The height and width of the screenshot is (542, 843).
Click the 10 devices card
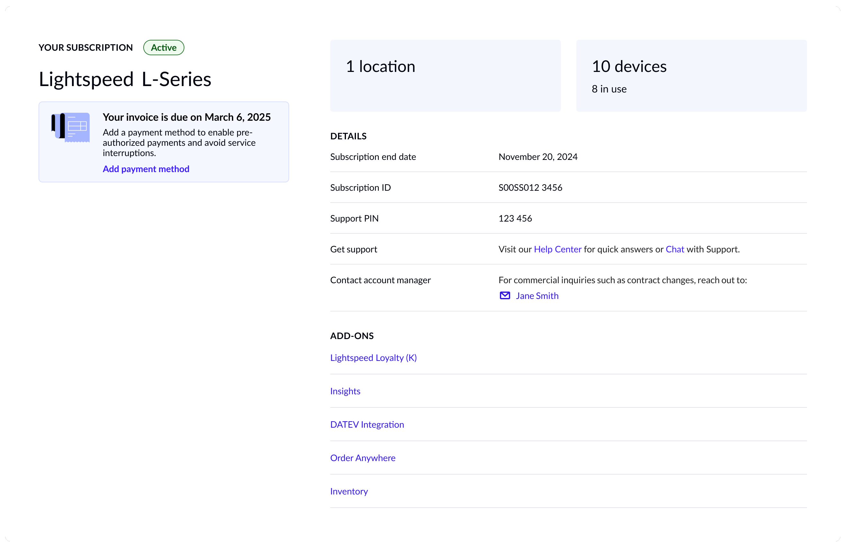[691, 76]
